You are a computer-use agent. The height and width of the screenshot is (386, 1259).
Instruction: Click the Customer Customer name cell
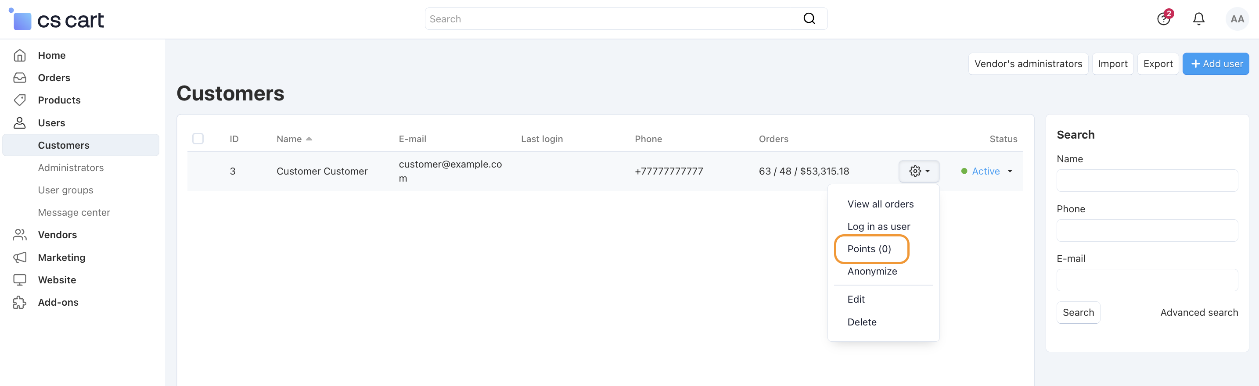tap(322, 171)
